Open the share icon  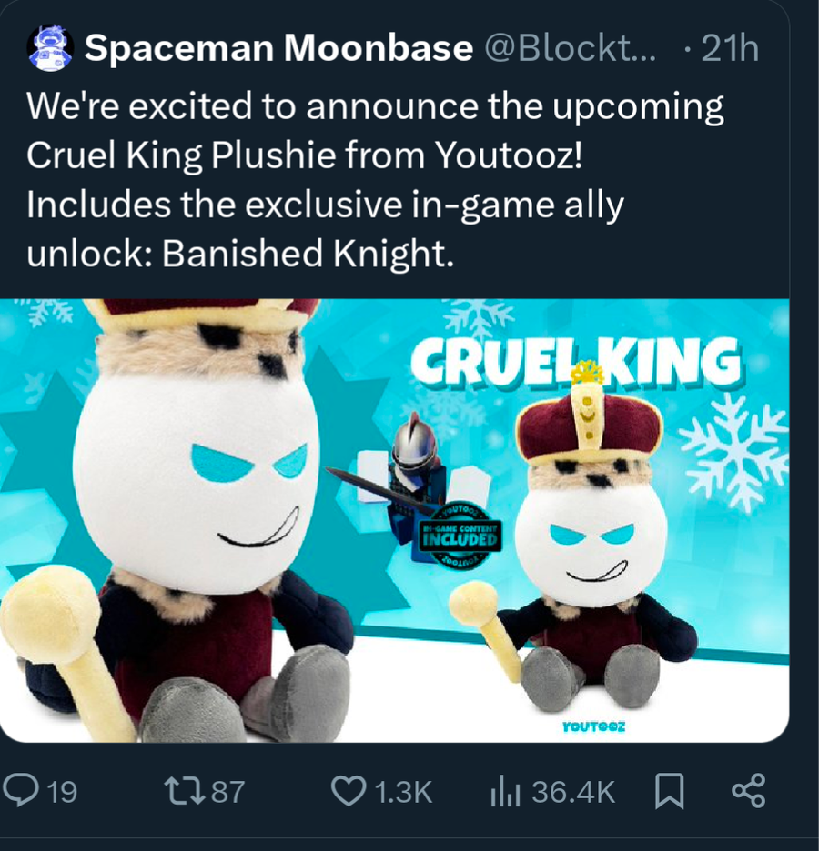pos(748,791)
